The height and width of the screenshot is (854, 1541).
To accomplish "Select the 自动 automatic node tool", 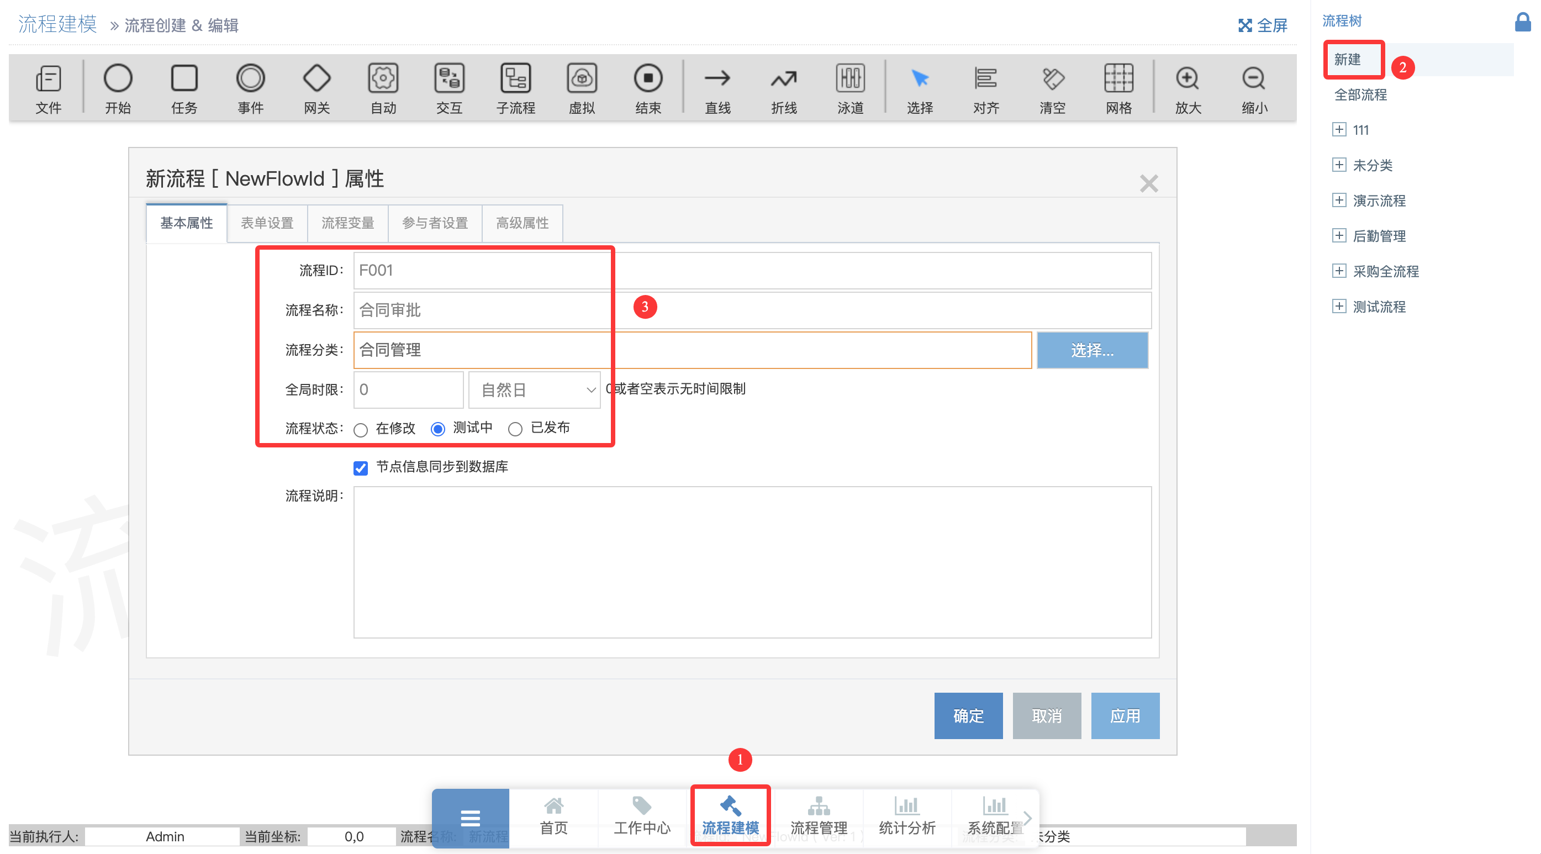I will coord(383,90).
